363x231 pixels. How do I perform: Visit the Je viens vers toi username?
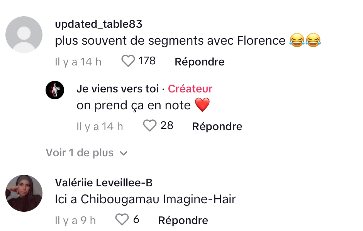coord(117,89)
